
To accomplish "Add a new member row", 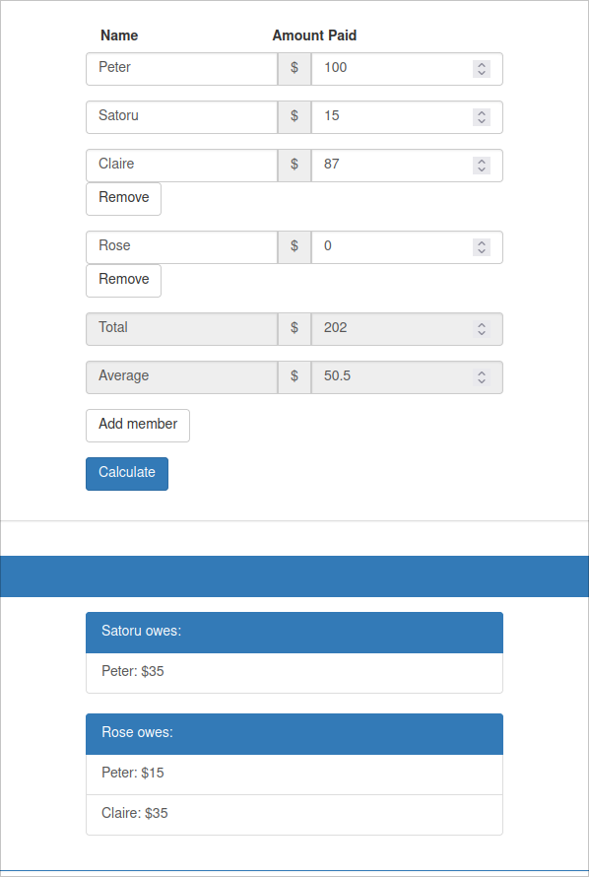I will (138, 426).
